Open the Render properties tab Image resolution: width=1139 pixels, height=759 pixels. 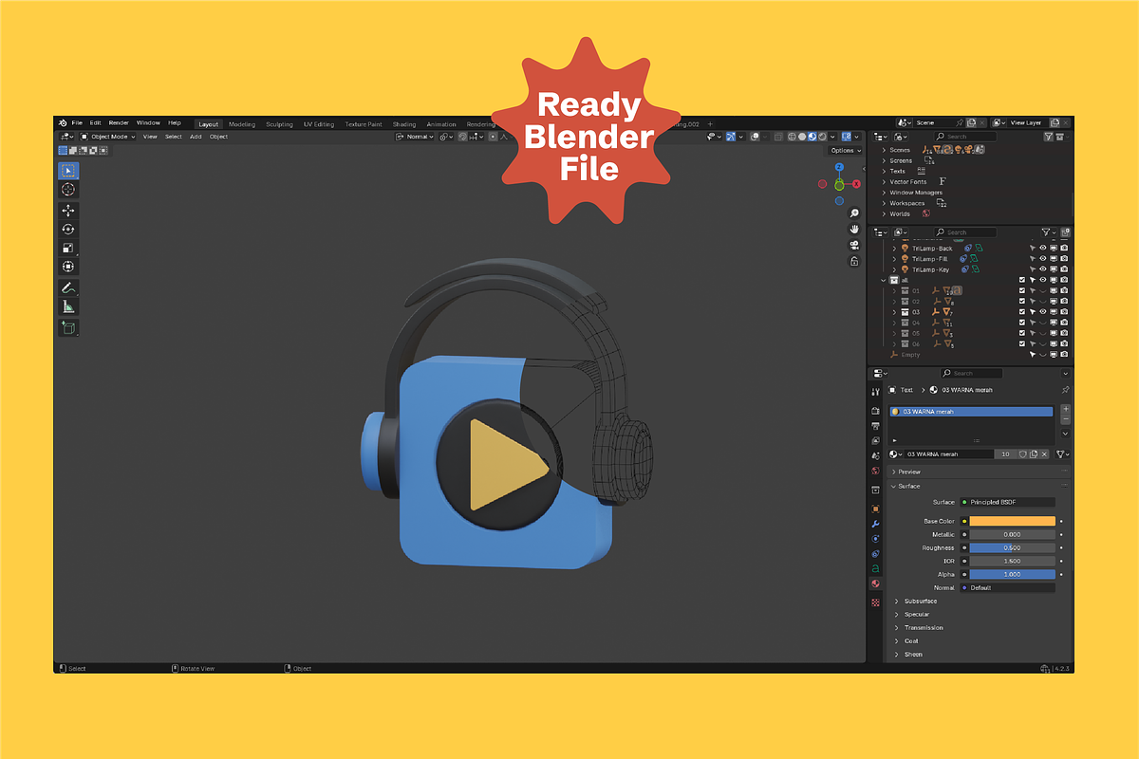coord(875,411)
